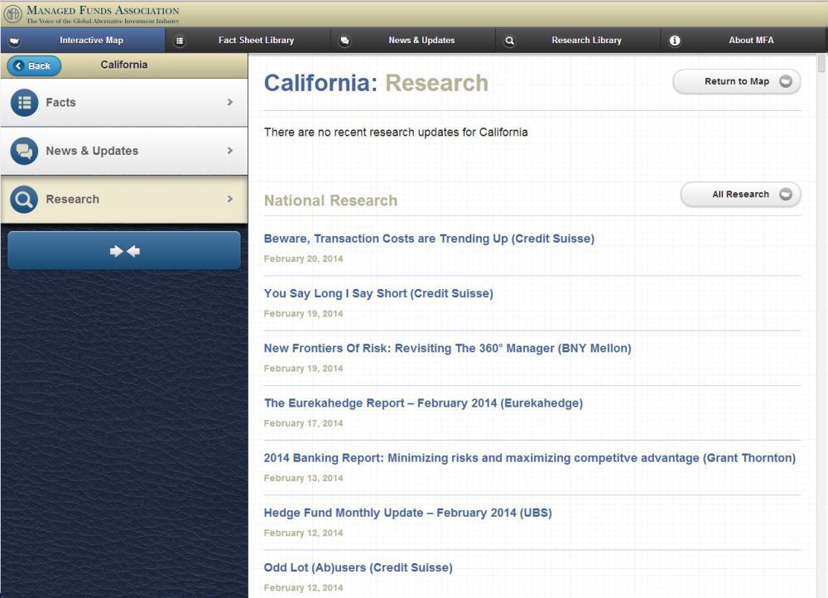Open the Fact Sheet Library tab
Image resolution: width=828 pixels, height=598 pixels.
coord(248,40)
